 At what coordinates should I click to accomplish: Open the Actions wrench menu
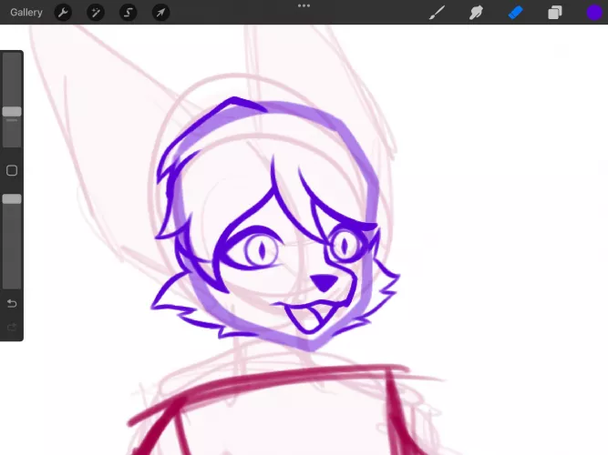[x=63, y=13]
